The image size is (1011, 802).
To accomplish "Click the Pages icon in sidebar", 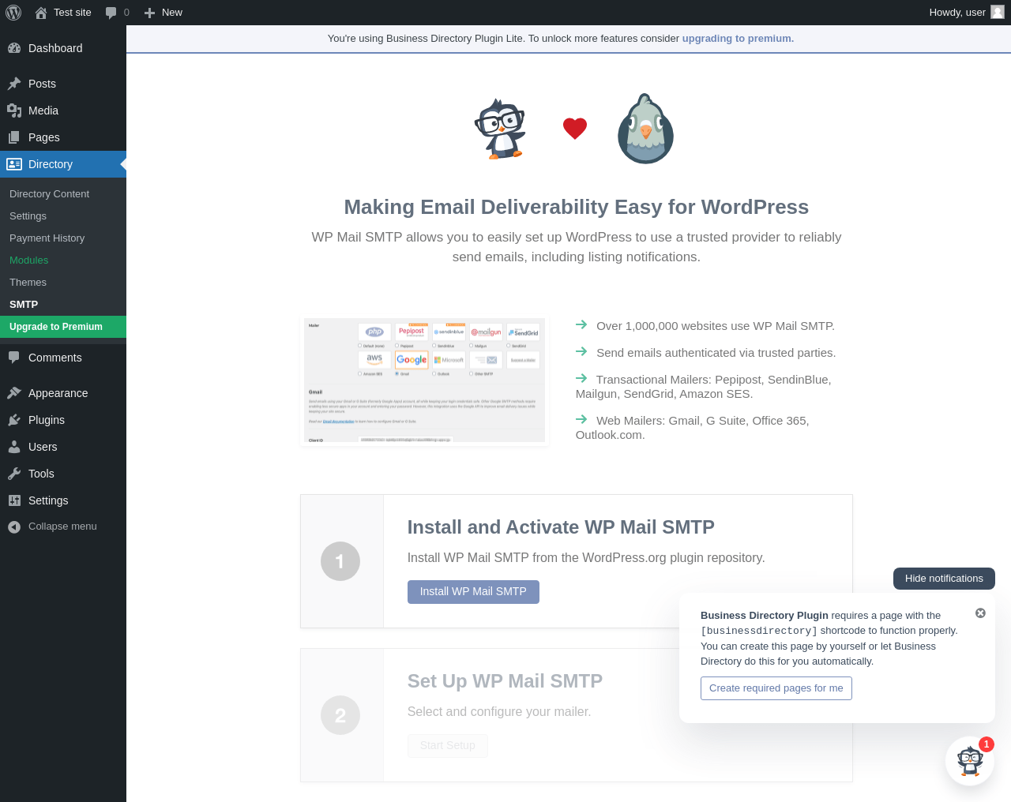I will coord(14,137).
